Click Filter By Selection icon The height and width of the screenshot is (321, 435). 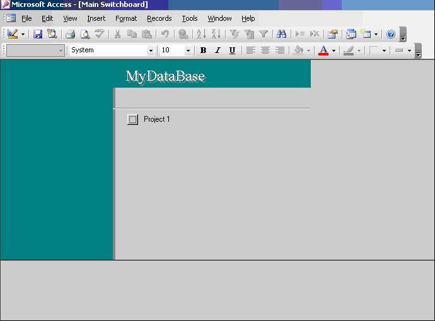(x=235, y=34)
